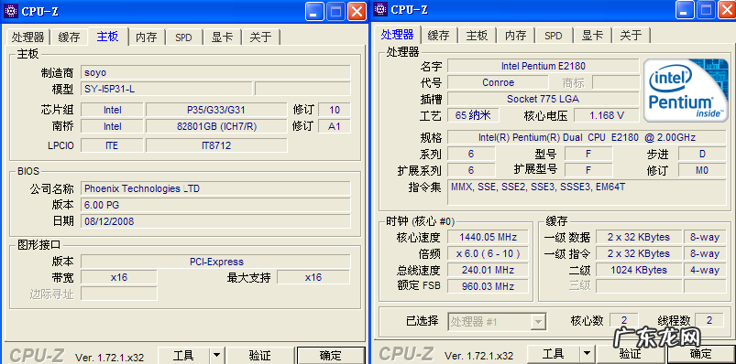Click CPU-Z app icon in left window title bar
Viewport: 736px width, 364px height.
[x=11, y=11]
